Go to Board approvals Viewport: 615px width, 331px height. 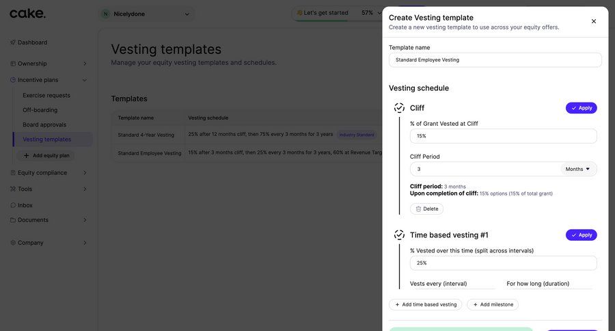click(x=44, y=124)
